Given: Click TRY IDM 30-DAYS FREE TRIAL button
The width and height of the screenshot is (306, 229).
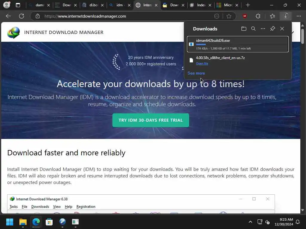Looking at the screenshot, I should pyautogui.click(x=151, y=120).
